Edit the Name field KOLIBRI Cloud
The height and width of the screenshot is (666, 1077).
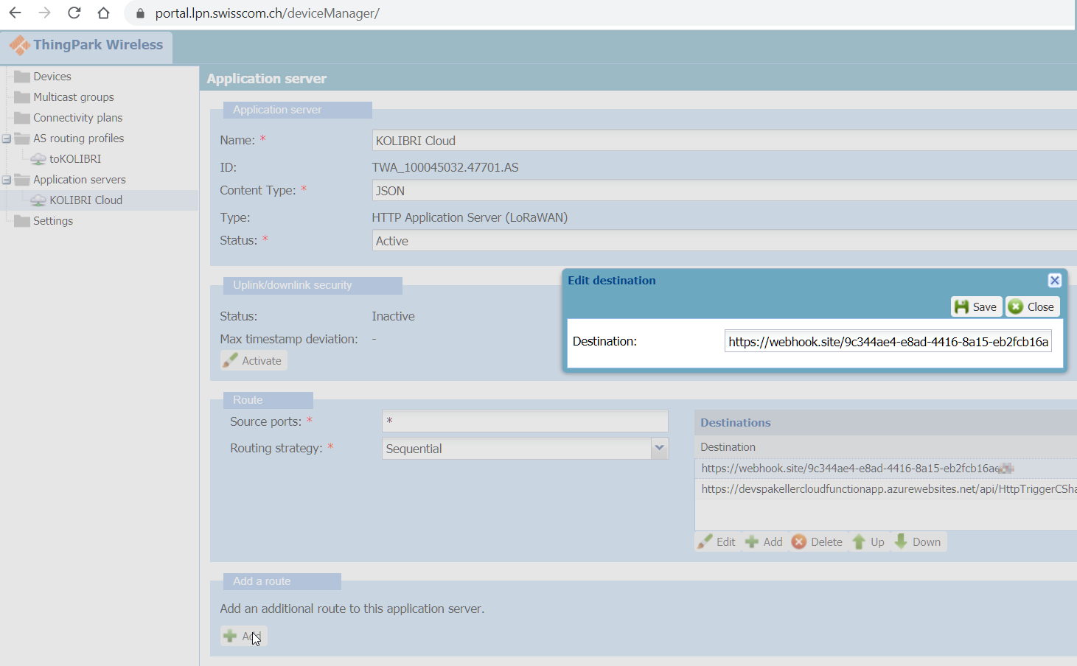coord(724,141)
